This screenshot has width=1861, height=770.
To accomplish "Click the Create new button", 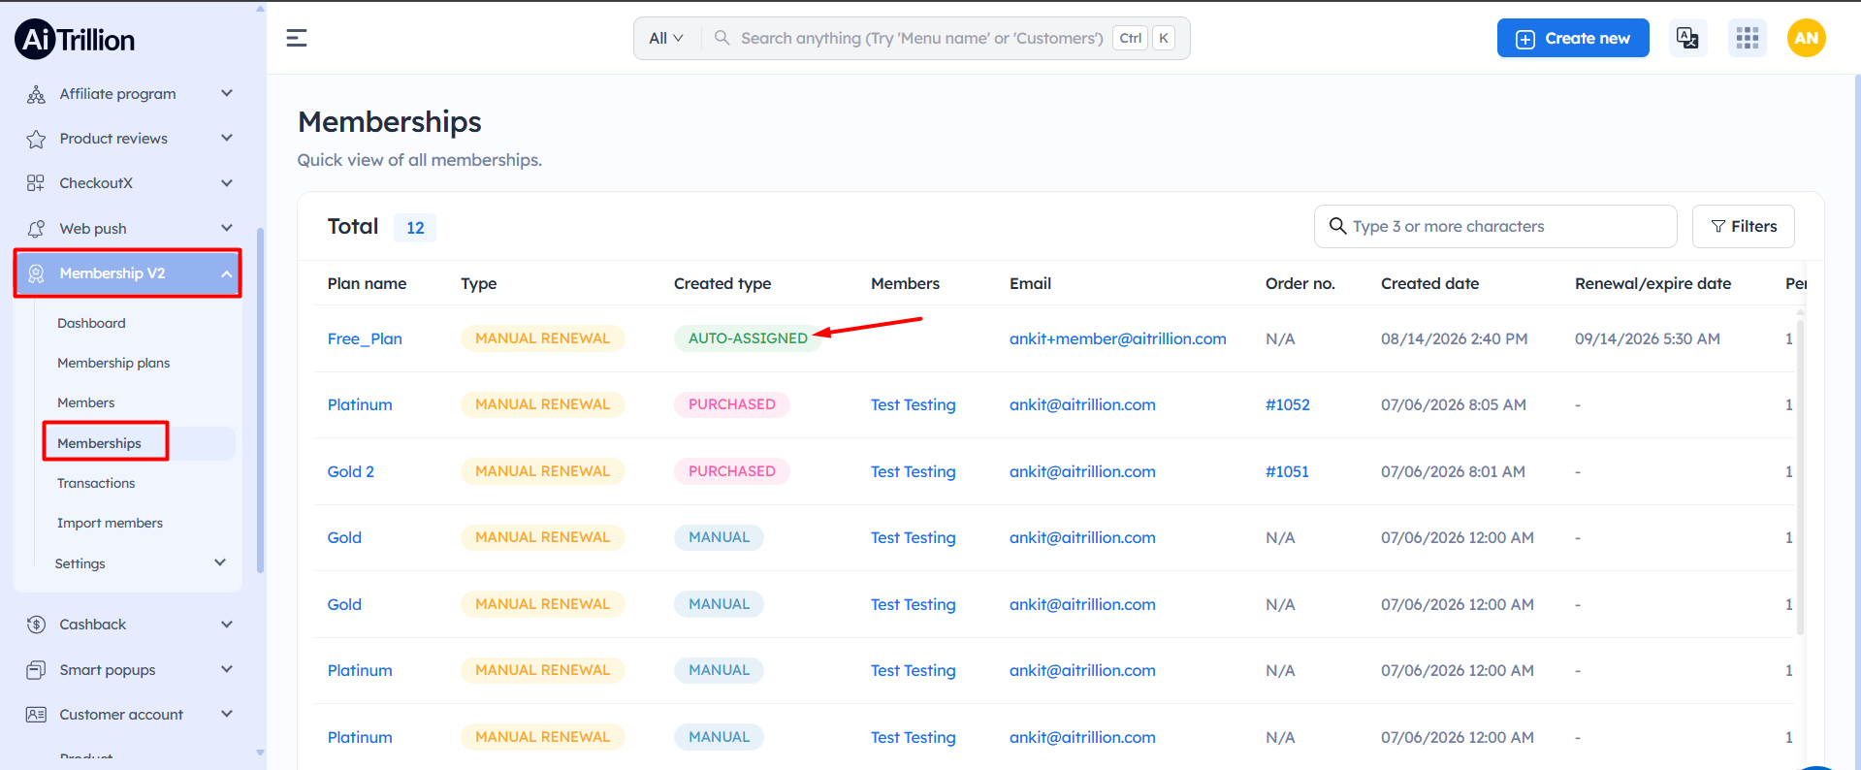I will coord(1573,38).
